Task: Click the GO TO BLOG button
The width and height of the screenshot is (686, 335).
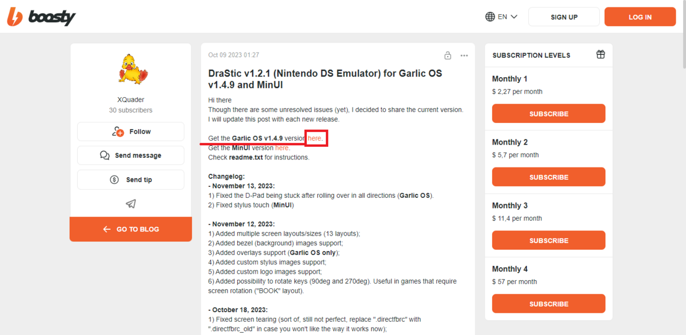Action: coord(131,229)
